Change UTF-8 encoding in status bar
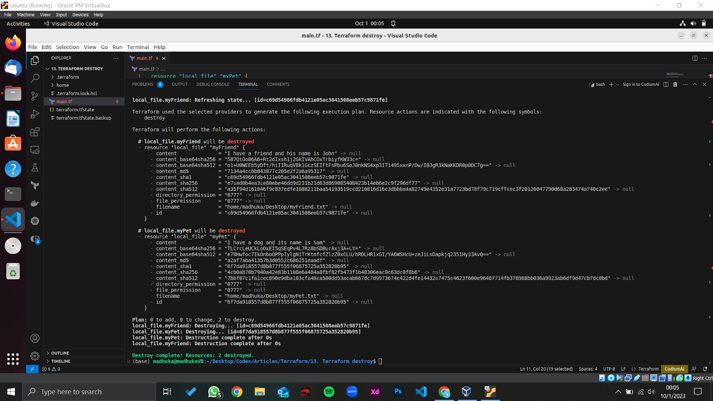713x401 pixels. coord(609,369)
